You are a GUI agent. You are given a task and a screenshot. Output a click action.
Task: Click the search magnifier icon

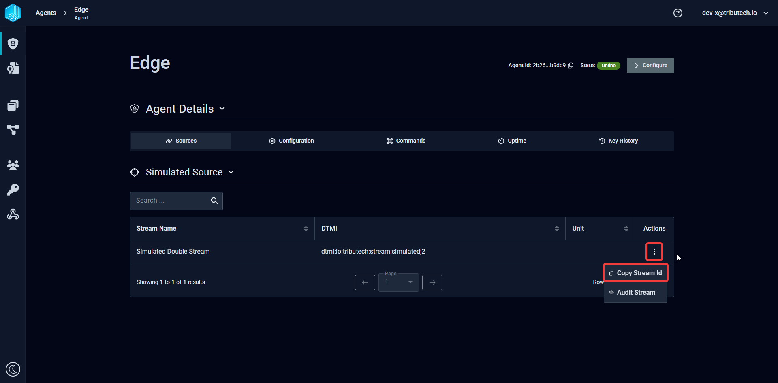214,201
